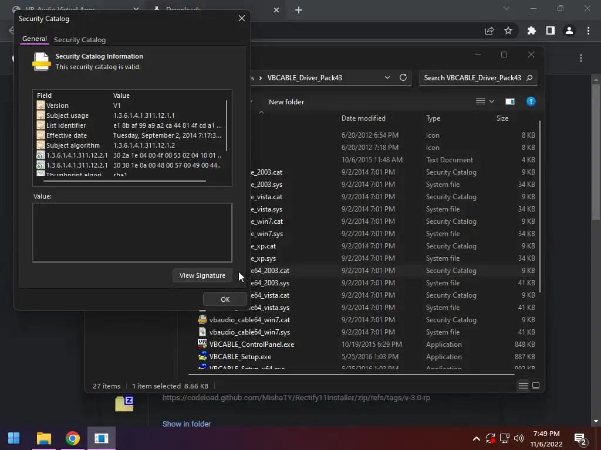Screen dimensions: 601x450
Task: Click the vbaudio_cable64_win7.sys file icon
Action: (x=202, y=332)
